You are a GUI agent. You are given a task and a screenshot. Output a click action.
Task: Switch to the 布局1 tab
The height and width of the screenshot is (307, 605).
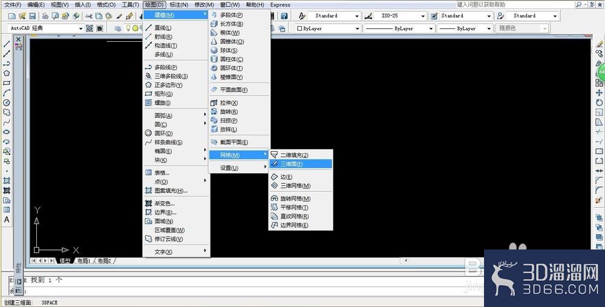(x=83, y=261)
